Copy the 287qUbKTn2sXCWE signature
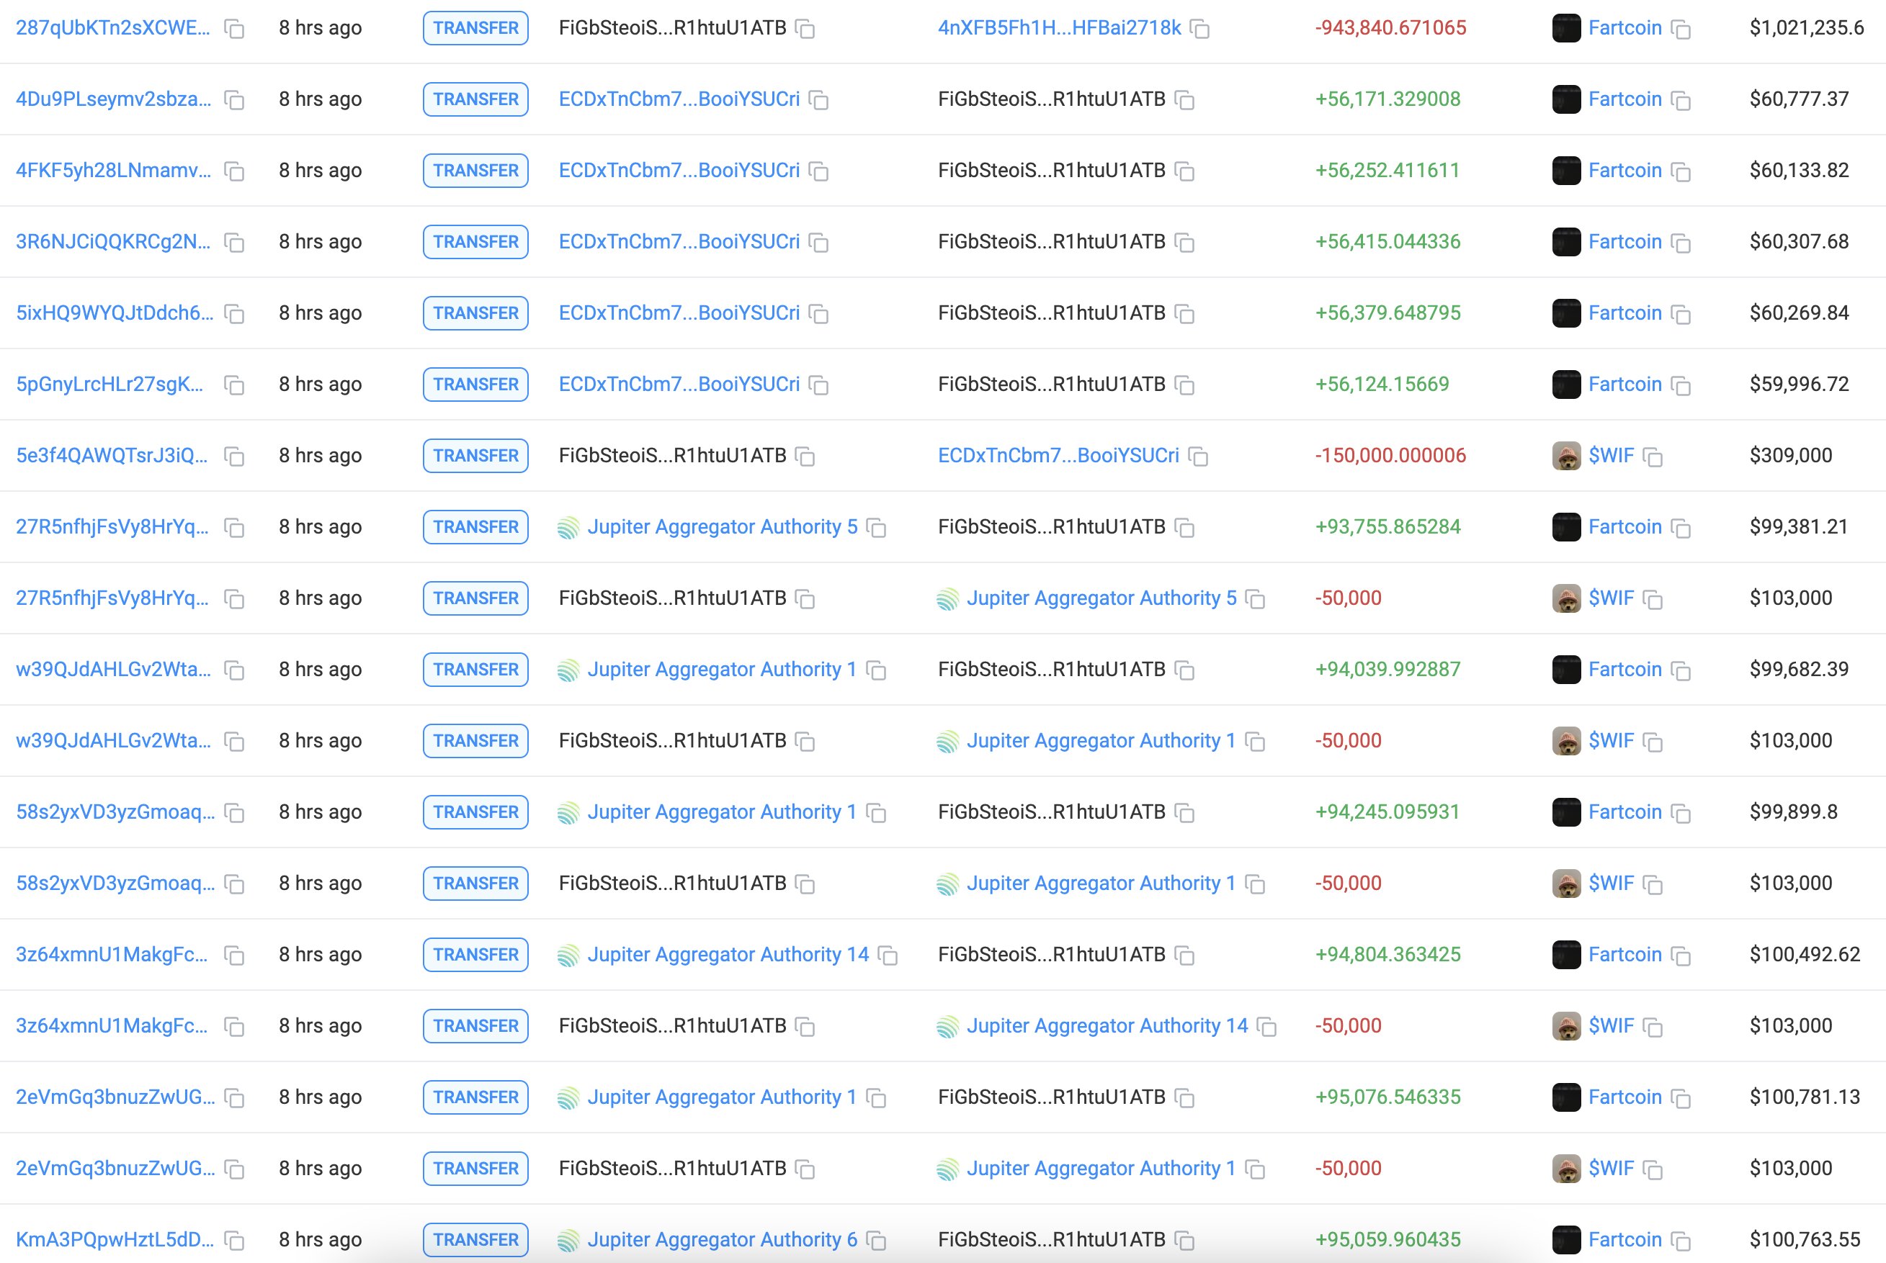The image size is (1886, 1263). (x=234, y=29)
